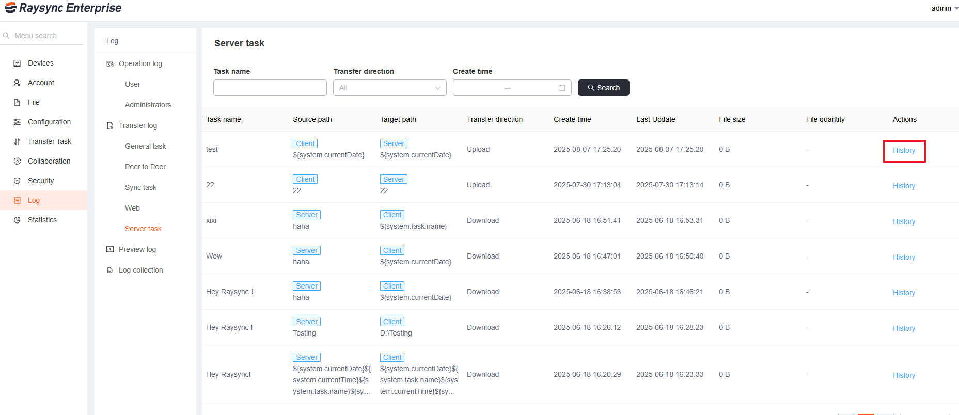Open the Account section icon

(x=17, y=83)
